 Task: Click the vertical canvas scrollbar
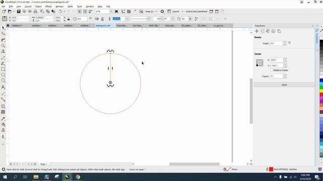click(x=251, y=101)
